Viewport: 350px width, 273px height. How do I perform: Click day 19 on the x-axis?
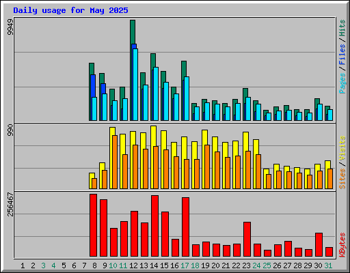205,265
